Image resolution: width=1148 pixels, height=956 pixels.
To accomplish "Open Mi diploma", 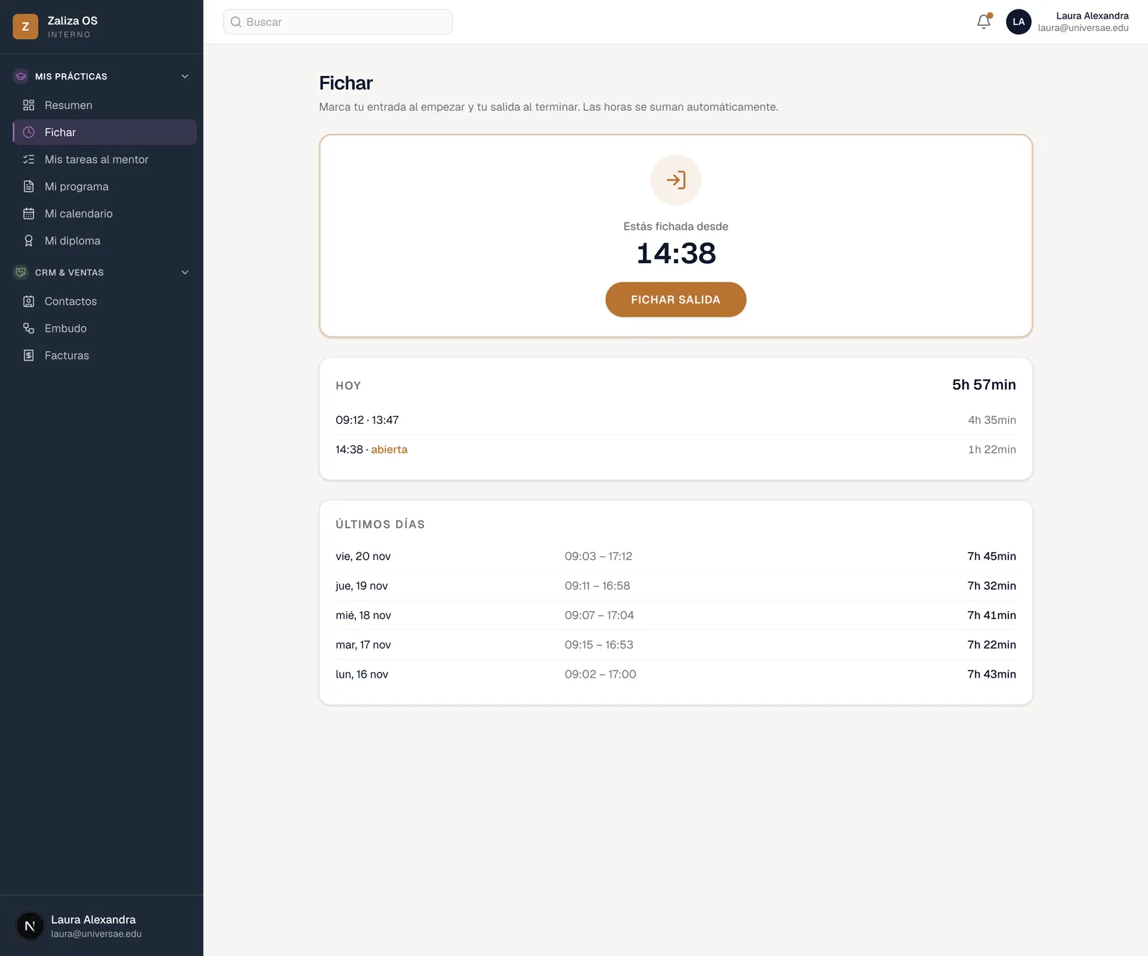I will click(x=105, y=241).
